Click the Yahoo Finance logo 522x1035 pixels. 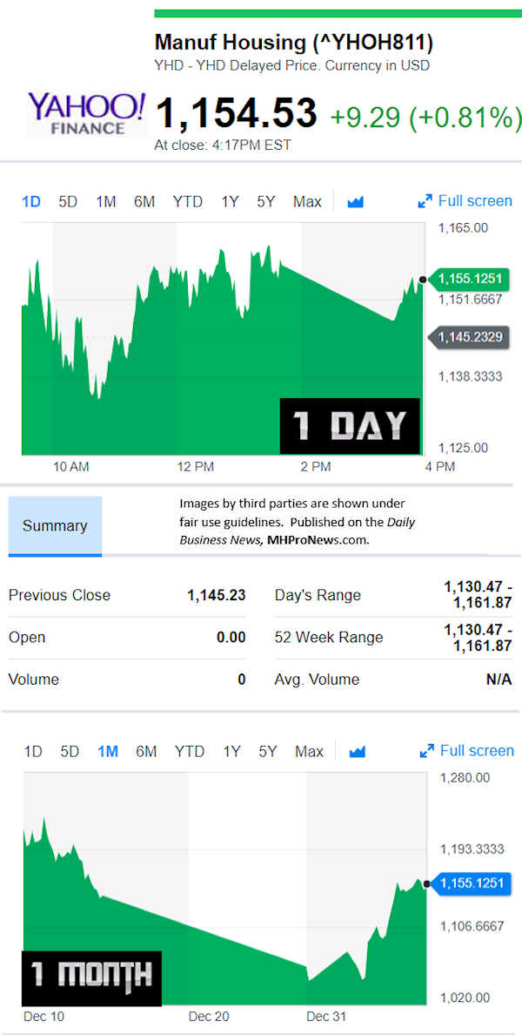coord(86,115)
